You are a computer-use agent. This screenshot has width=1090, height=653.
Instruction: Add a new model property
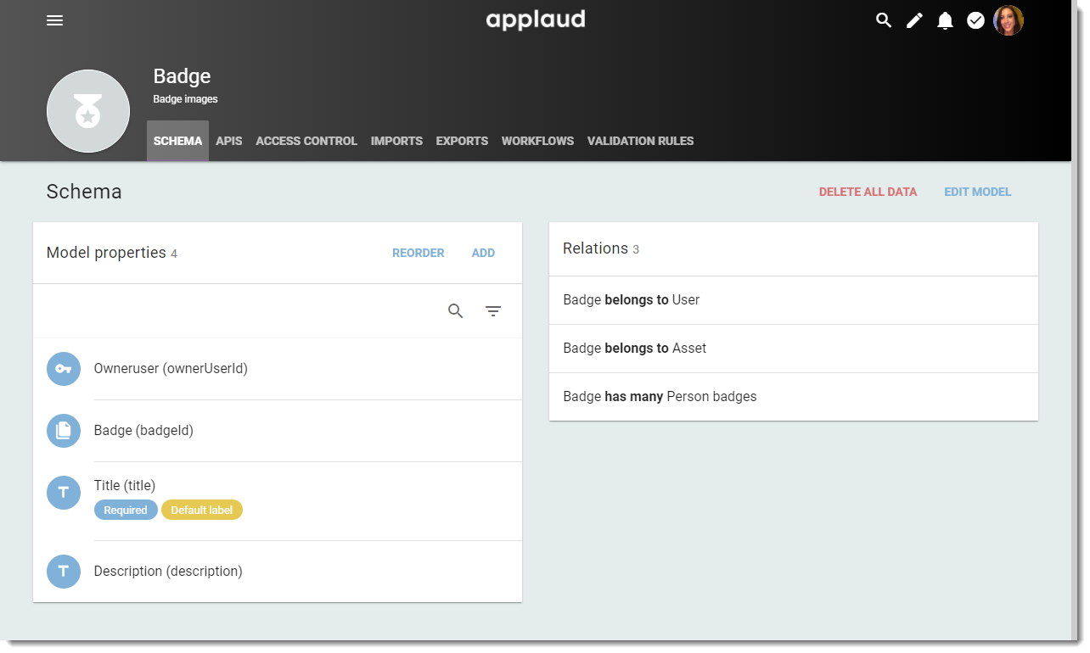[x=483, y=253]
